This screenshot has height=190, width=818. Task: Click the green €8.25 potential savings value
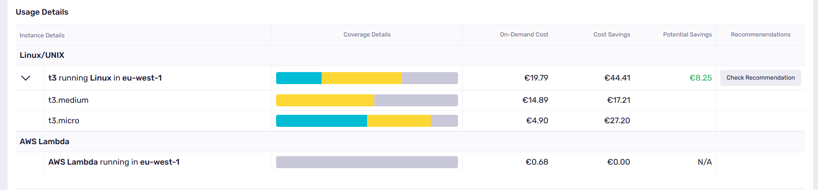700,78
